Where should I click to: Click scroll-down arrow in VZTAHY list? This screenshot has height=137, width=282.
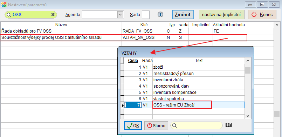tap(248, 116)
